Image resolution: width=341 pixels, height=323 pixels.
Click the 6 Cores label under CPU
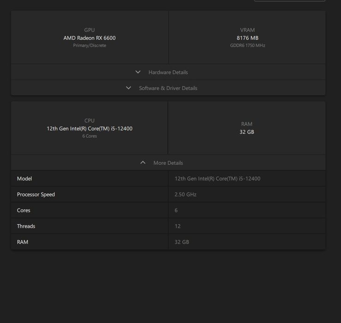tap(89, 136)
